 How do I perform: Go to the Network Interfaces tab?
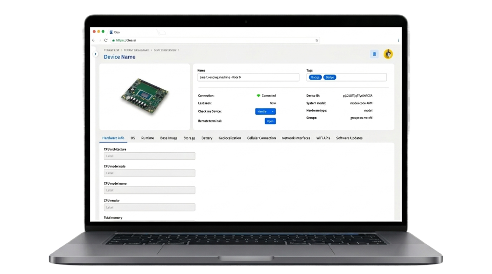point(296,138)
